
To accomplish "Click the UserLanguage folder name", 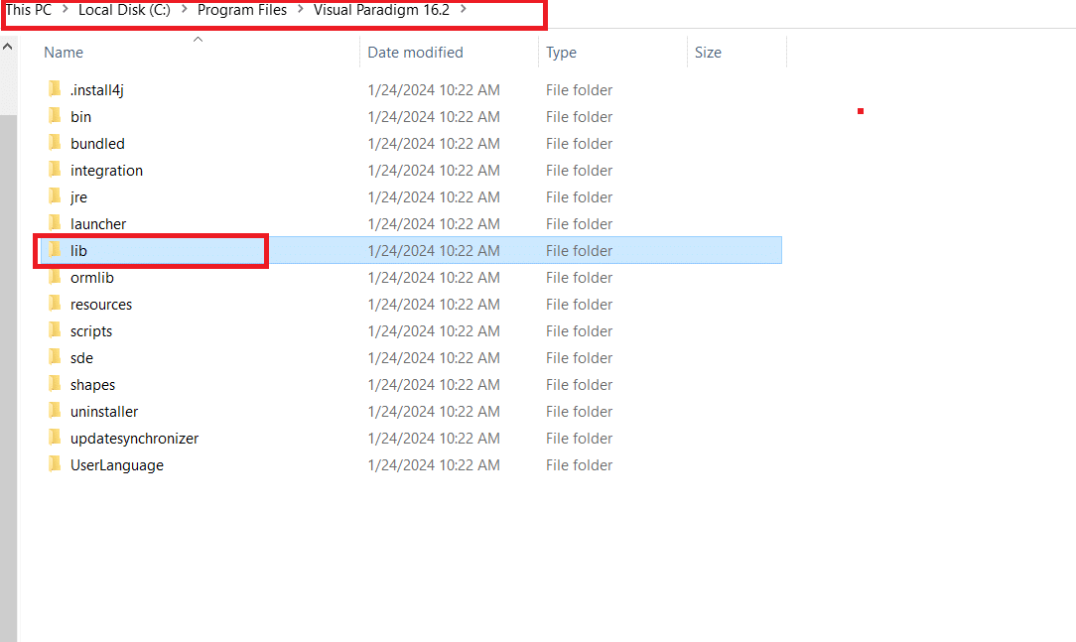I will 117,465.
